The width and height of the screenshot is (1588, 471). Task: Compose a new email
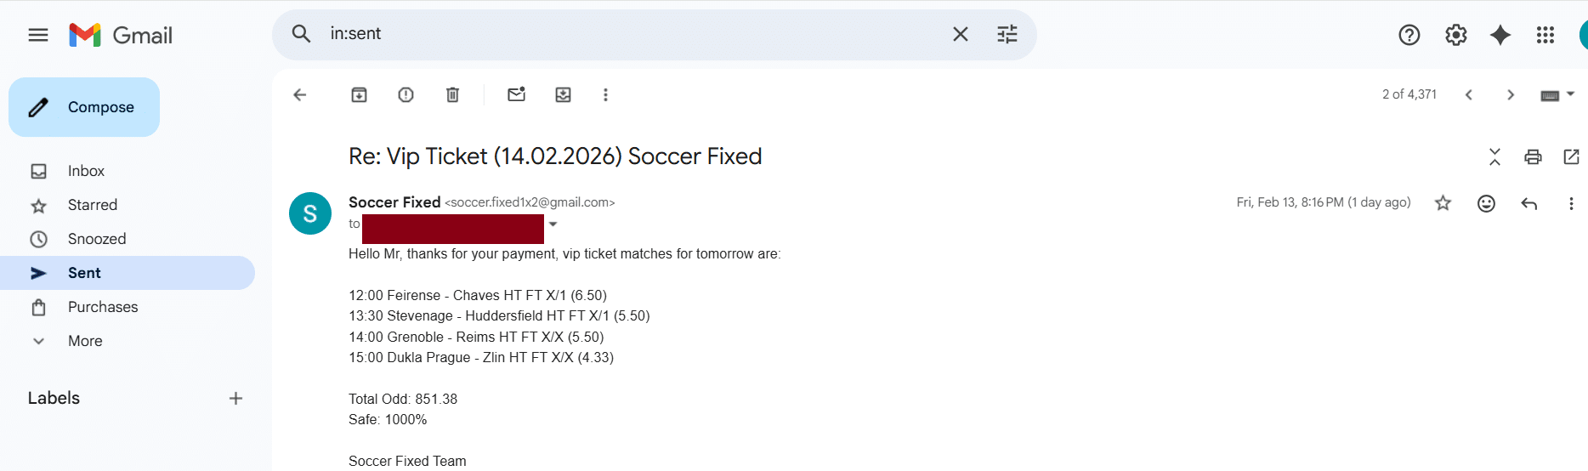coord(84,107)
